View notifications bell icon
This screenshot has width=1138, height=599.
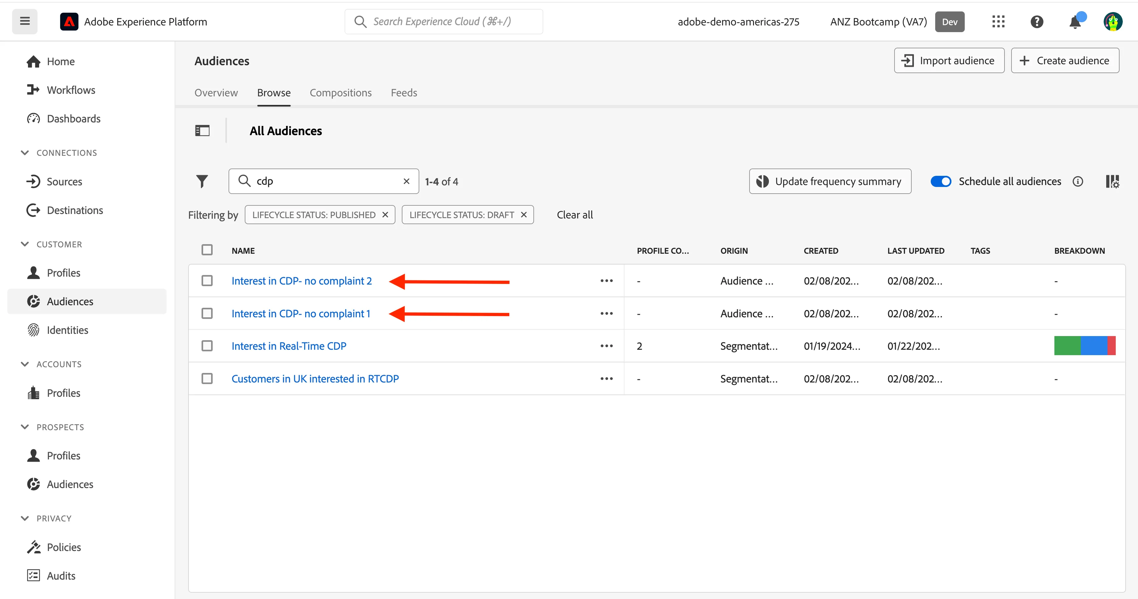click(x=1075, y=22)
